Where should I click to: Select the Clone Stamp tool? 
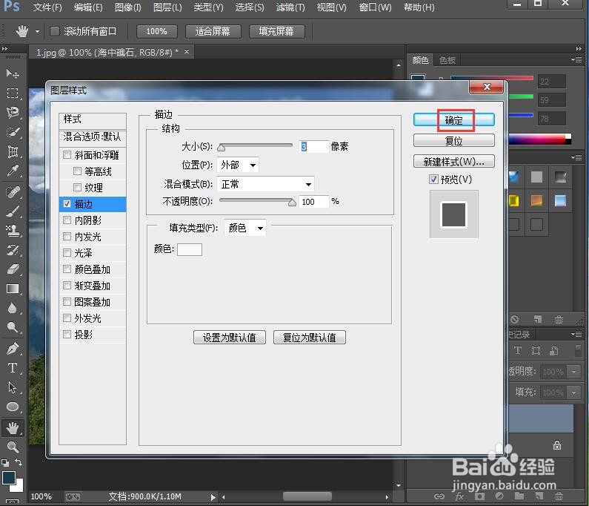point(13,231)
